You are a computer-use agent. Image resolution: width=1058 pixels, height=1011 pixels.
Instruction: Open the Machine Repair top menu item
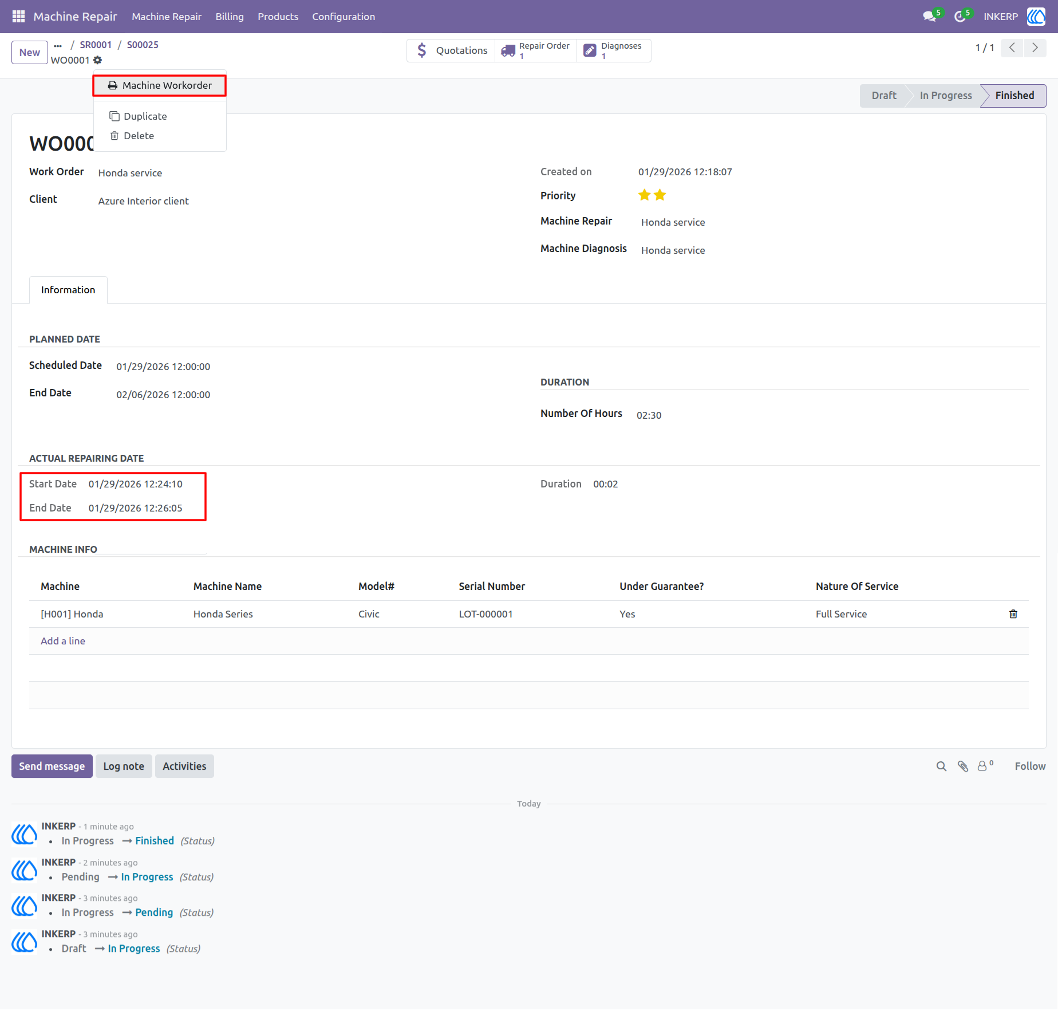coord(167,17)
